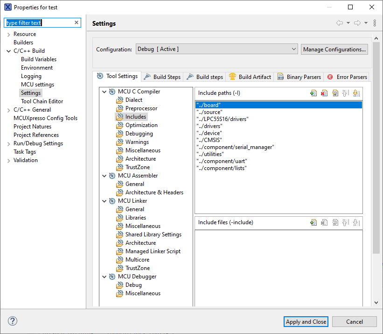This screenshot has height=334, width=383.
Task: Collapse the MCU Linker tree node
Action: 104,201
